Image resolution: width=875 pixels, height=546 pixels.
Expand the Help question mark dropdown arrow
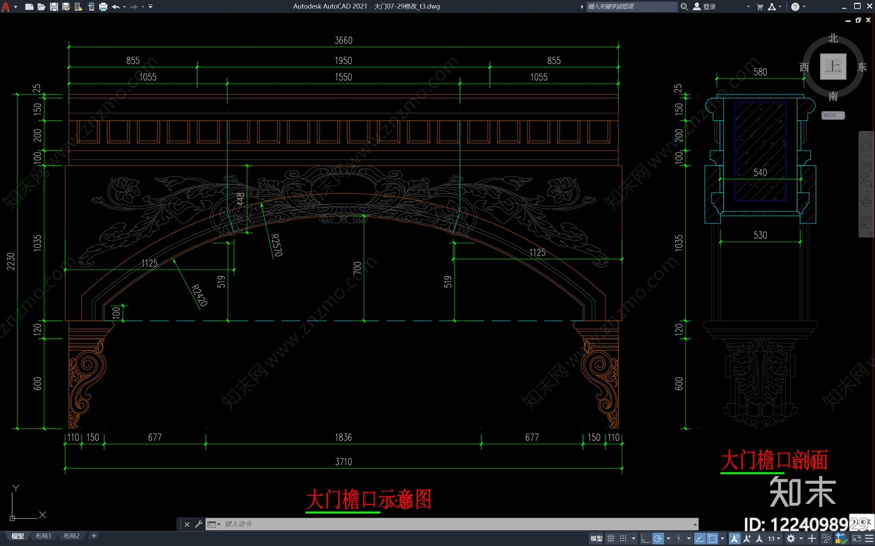pos(804,7)
